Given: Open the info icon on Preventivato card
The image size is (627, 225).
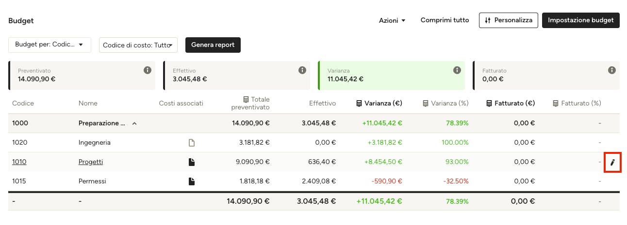Looking at the screenshot, I should (x=148, y=70).
